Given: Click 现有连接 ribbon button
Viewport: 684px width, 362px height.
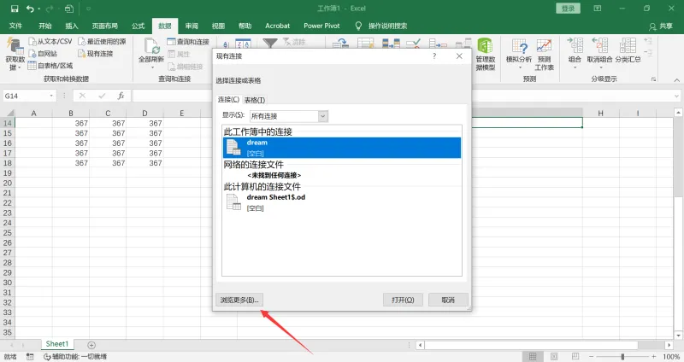Looking at the screenshot, I should tap(96, 54).
